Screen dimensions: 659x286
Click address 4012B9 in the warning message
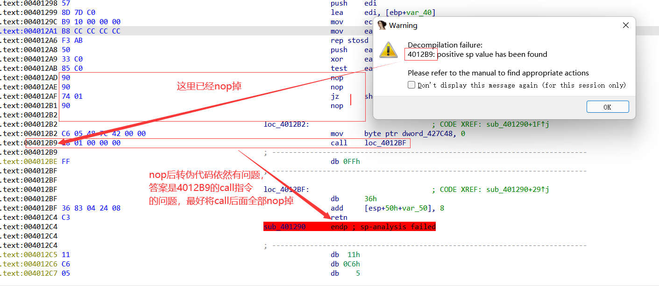tap(421, 54)
